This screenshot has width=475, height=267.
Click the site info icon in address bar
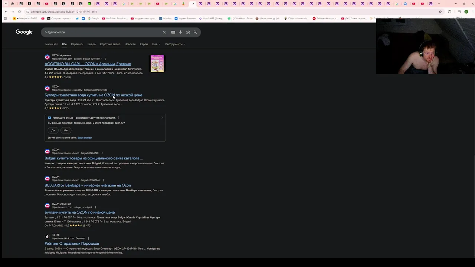point(27,11)
